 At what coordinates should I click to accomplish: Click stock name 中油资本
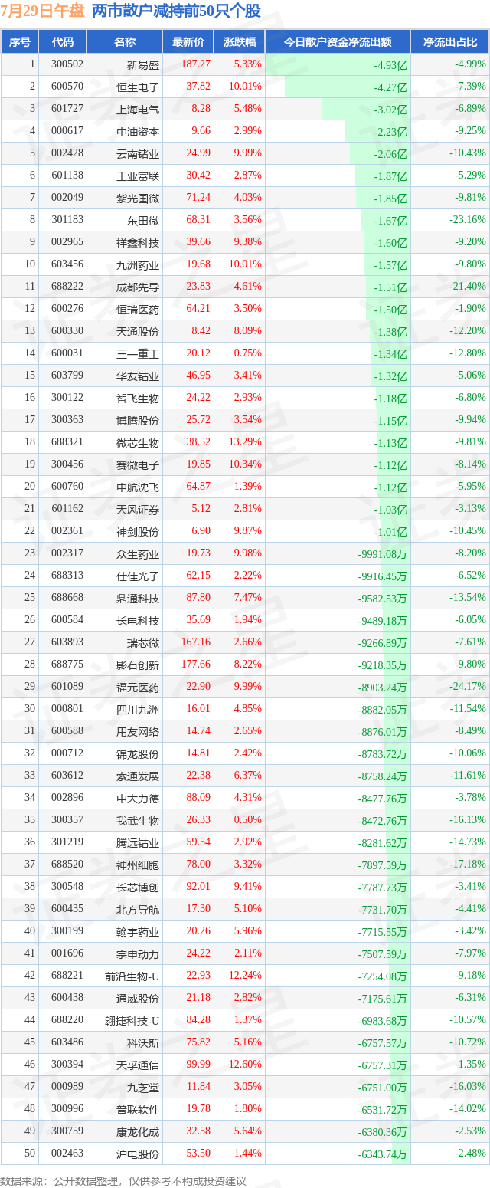tap(138, 131)
